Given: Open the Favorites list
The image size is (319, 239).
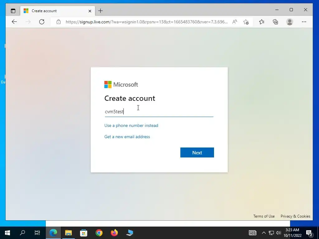Looking at the screenshot, I should 262,22.
